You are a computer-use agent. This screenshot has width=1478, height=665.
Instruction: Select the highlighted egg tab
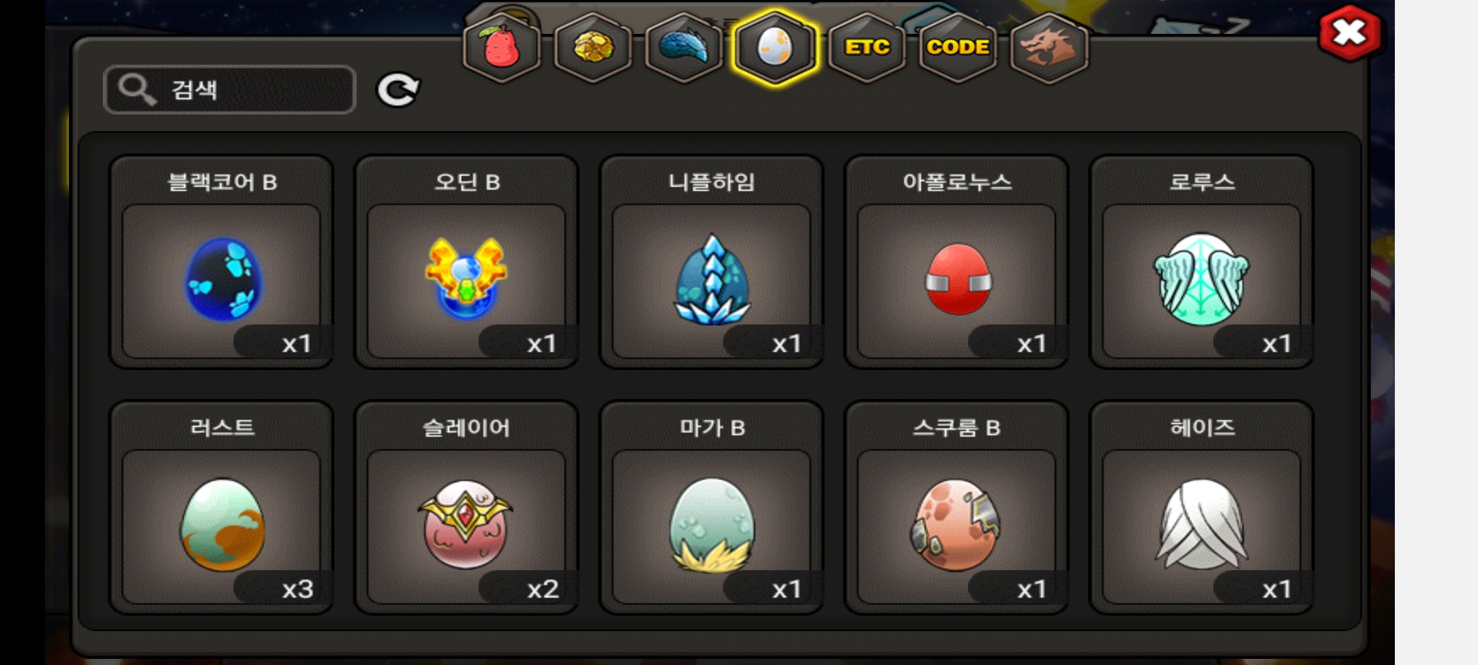pyautogui.click(x=775, y=47)
